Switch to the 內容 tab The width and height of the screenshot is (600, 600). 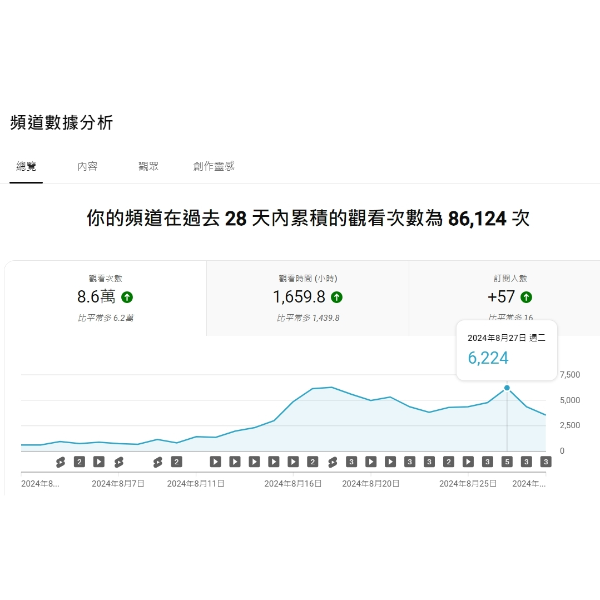pyautogui.click(x=87, y=166)
